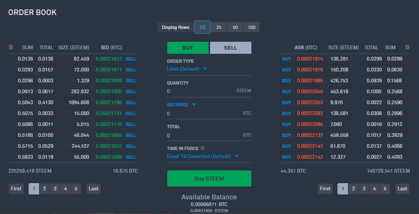Click SELL link for bid 0.00021812
Viewport: 419px width, 214px height.
131,59
